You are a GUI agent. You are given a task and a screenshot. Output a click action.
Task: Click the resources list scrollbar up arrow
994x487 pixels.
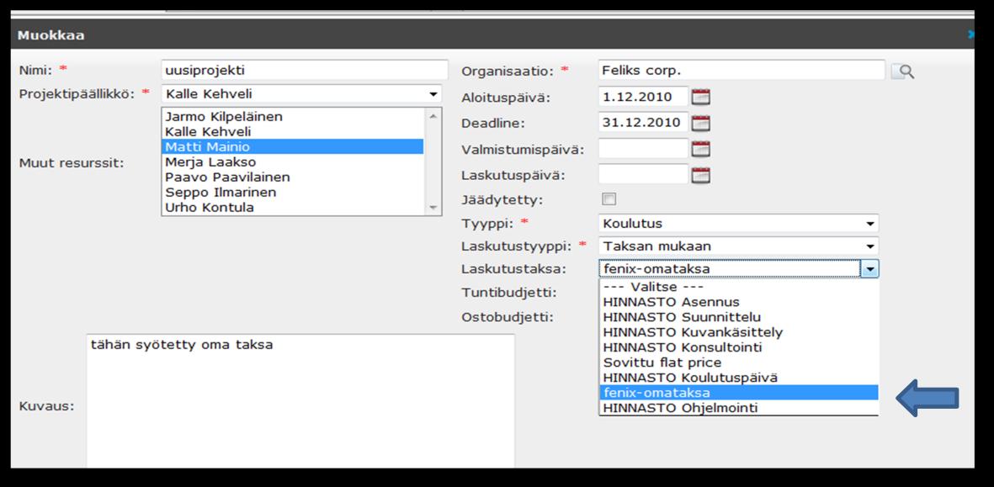coord(433,116)
